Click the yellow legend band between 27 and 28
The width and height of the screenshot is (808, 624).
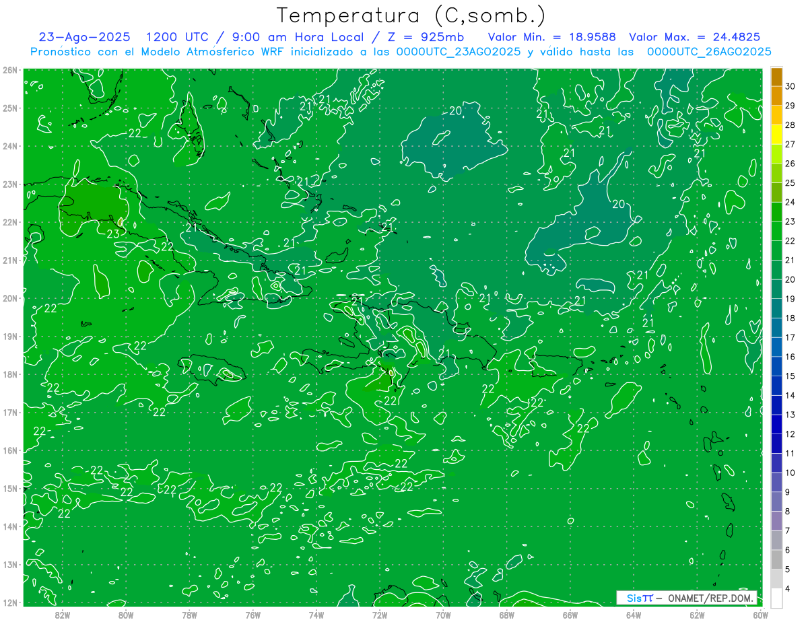tap(776, 135)
